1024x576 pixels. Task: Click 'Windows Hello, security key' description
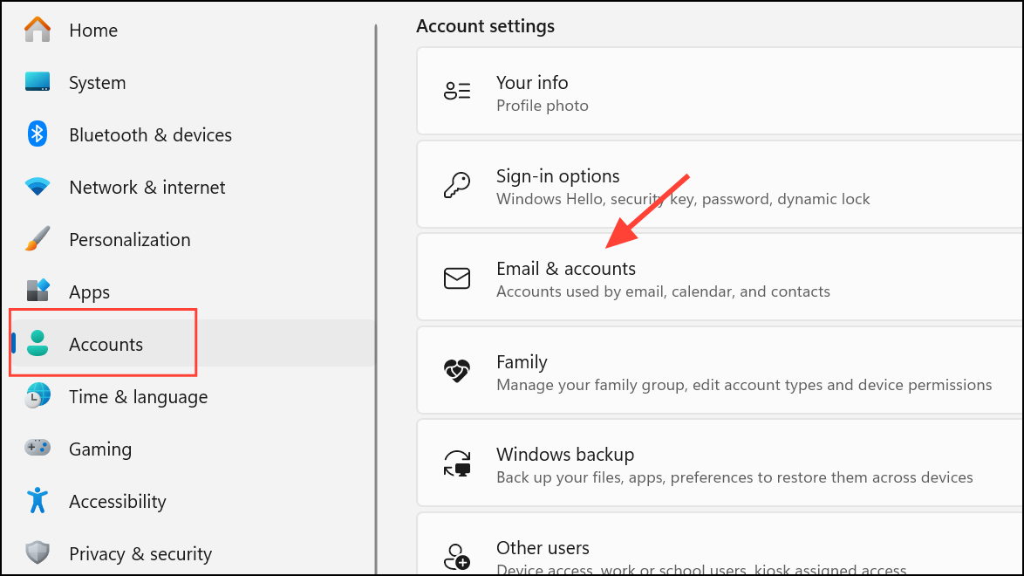coord(683,199)
